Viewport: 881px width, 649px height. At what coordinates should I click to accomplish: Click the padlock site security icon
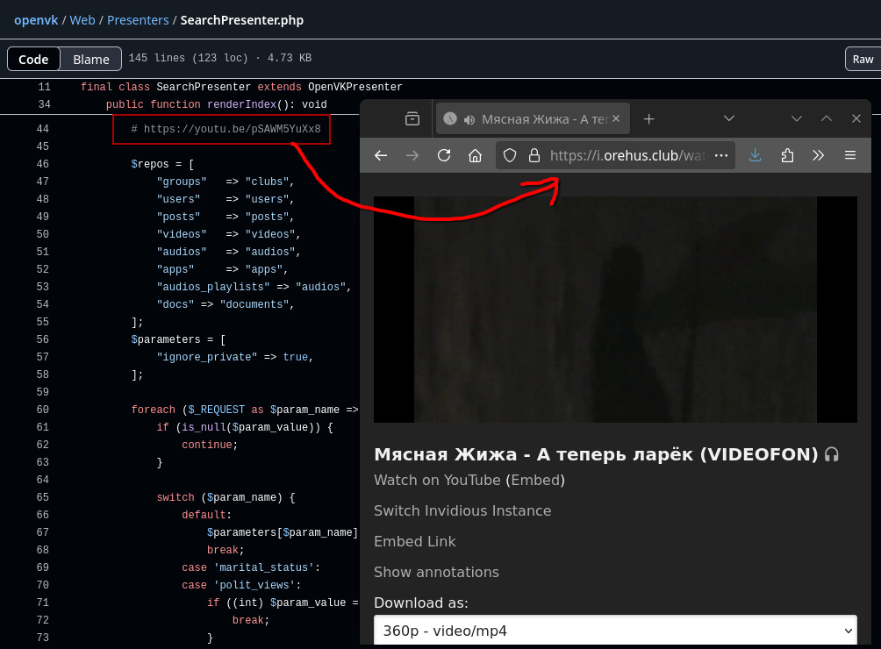pos(533,155)
